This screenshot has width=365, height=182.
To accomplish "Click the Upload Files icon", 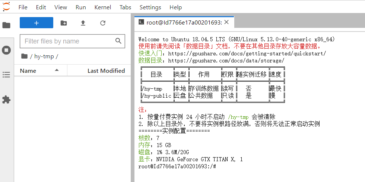I will (83, 23).
